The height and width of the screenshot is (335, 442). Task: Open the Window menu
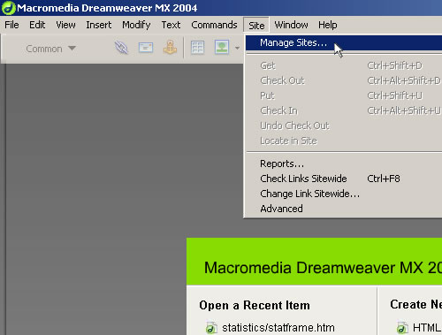(291, 25)
